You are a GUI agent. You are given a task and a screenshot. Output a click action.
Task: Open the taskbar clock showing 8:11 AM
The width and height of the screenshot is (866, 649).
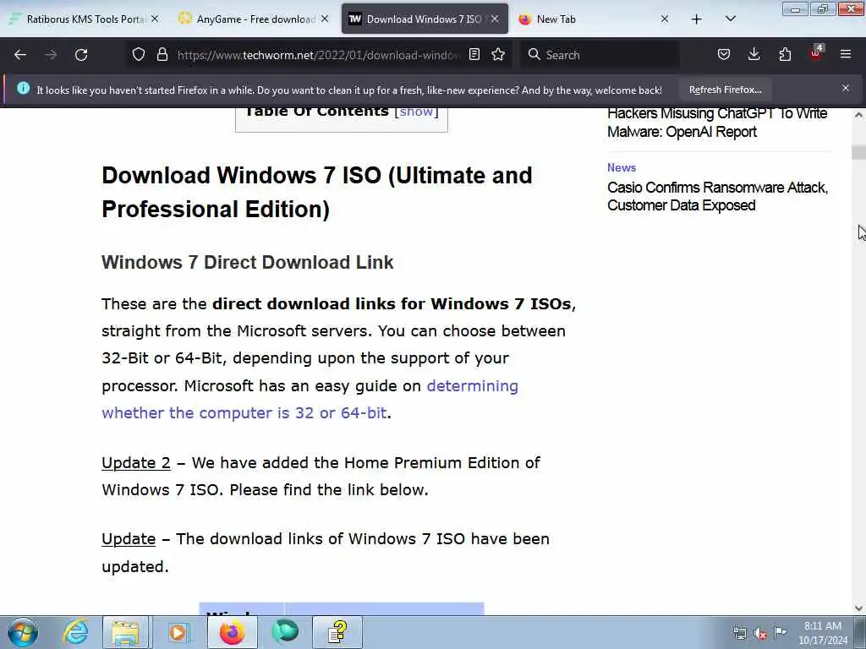coord(823,632)
